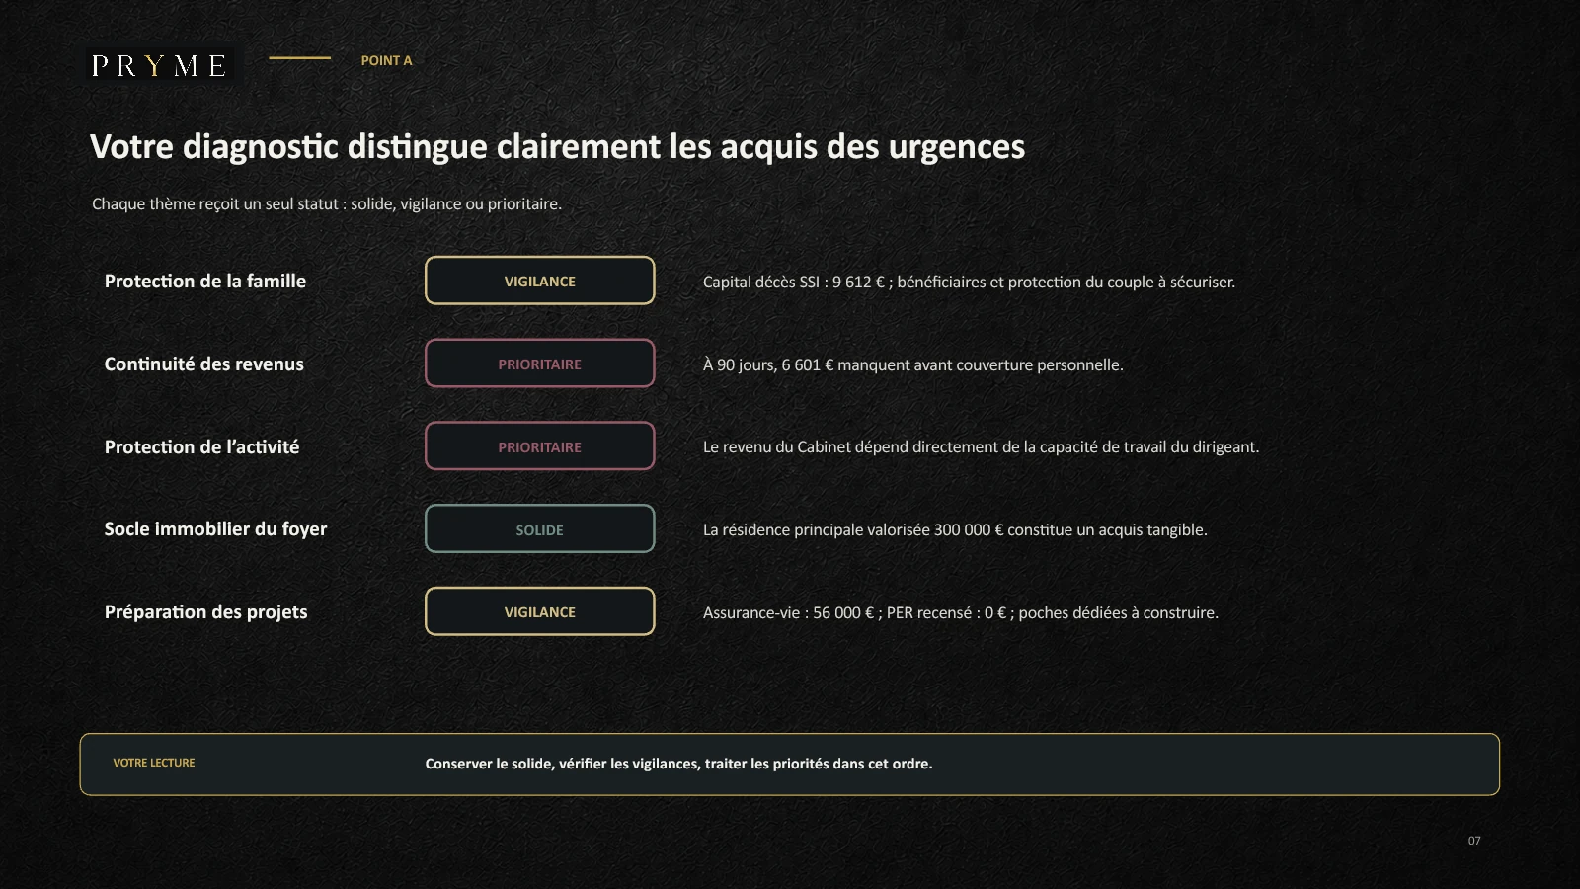Select the Continuité des revenus row title

204,364
